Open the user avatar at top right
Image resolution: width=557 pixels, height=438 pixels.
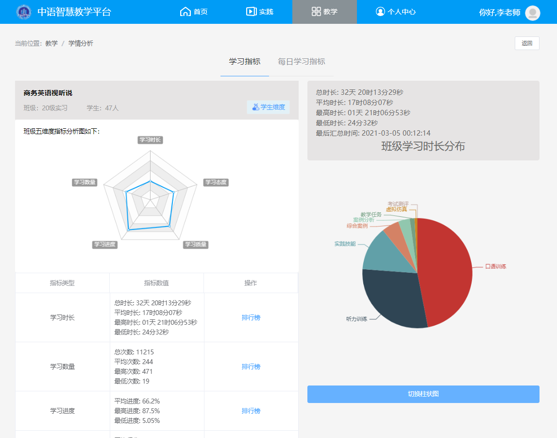[x=532, y=13]
